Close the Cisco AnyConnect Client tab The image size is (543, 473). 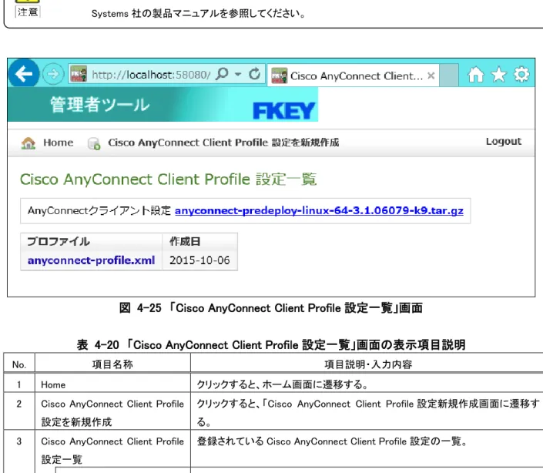click(x=431, y=75)
